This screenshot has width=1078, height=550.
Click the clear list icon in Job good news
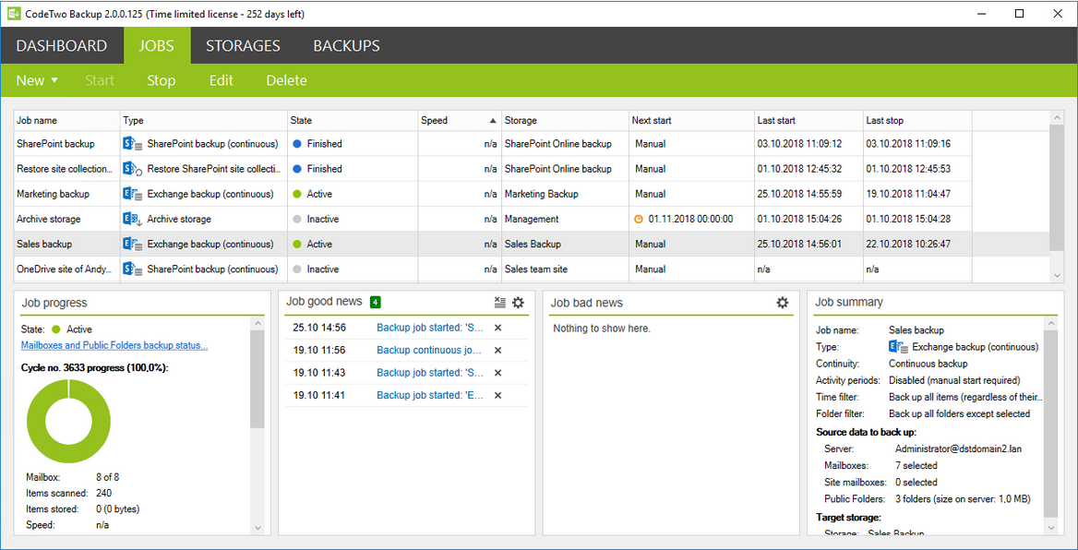pyautogui.click(x=499, y=302)
